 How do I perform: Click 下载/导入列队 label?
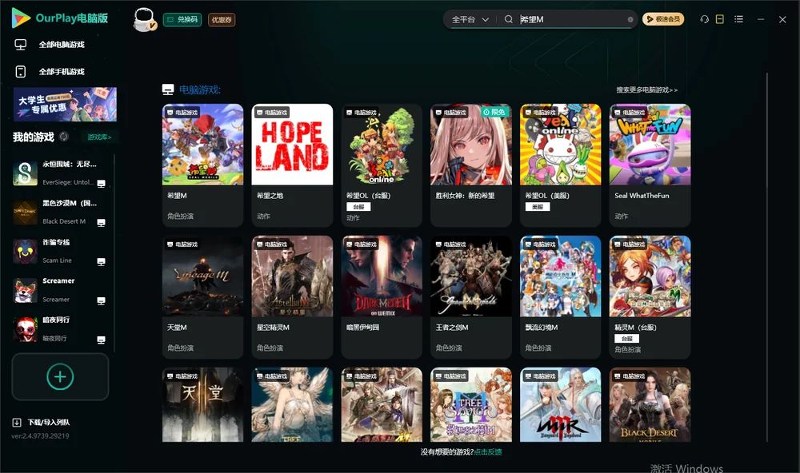49,423
